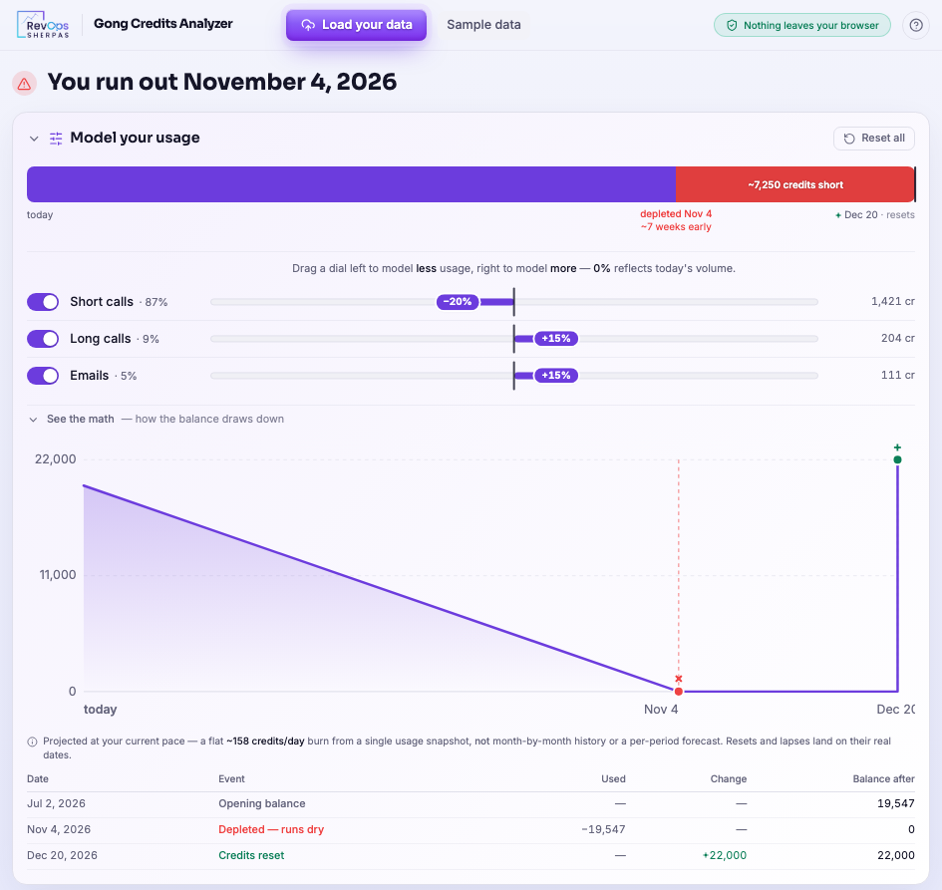This screenshot has height=890, width=942.
Task: Click Reset all button
Action: pos(873,139)
